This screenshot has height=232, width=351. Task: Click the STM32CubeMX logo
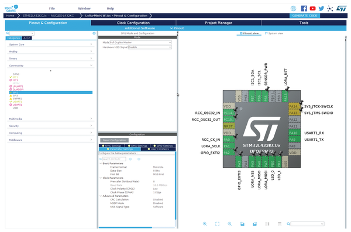[11, 8]
